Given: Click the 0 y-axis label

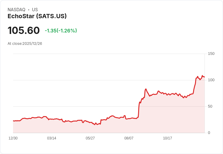Looking at the screenshot, I should click(x=209, y=133).
